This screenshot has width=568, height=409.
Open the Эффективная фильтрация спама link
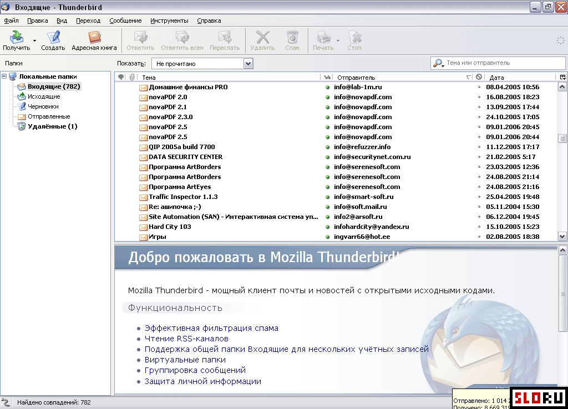(x=211, y=328)
